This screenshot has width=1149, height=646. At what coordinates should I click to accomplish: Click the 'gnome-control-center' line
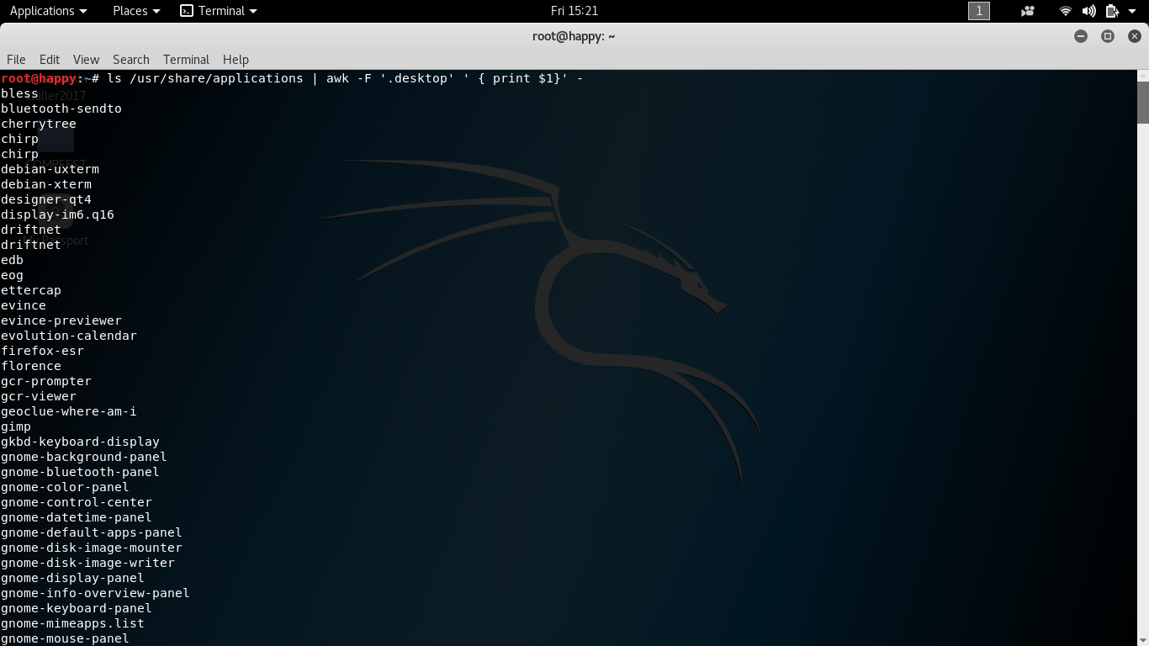(77, 502)
